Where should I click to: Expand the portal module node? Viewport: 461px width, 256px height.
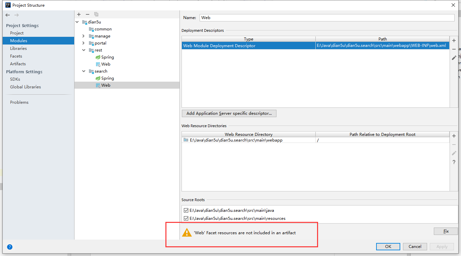click(84, 43)
